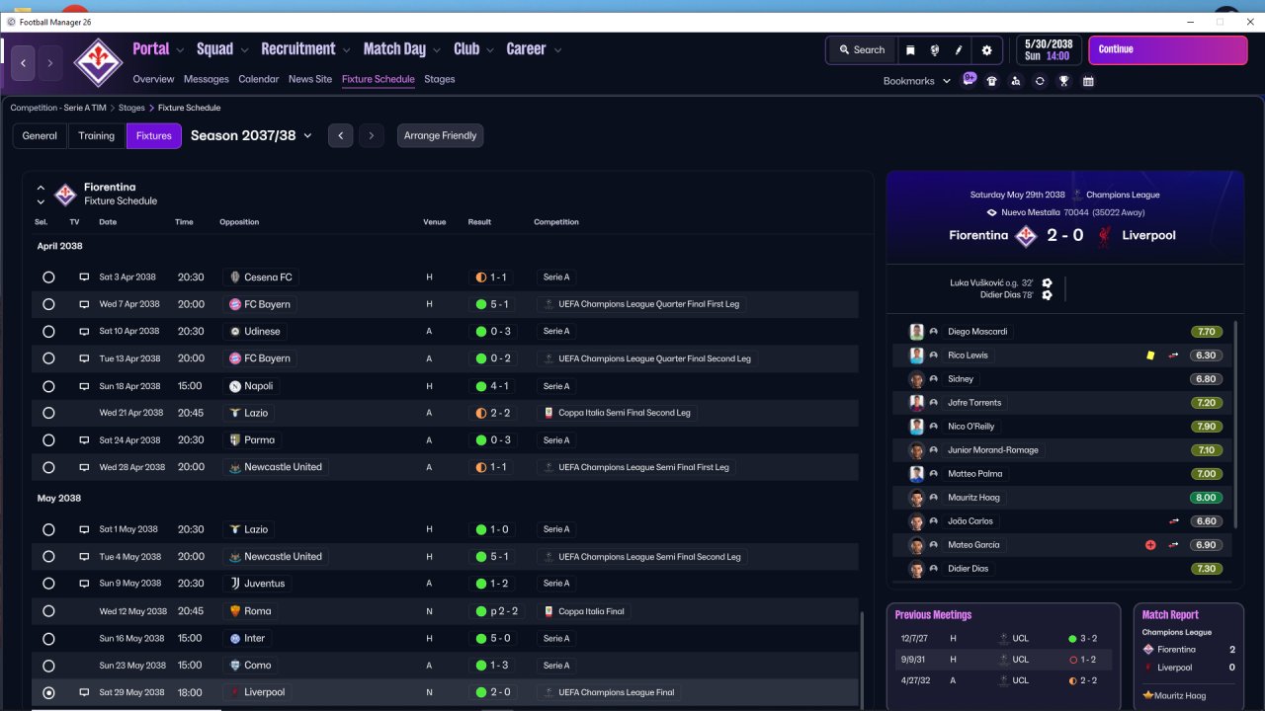This screenshot has height=711, width=1265.
Task: Open the globe world icon in top toolbar
Action: [x=935, y=50]
